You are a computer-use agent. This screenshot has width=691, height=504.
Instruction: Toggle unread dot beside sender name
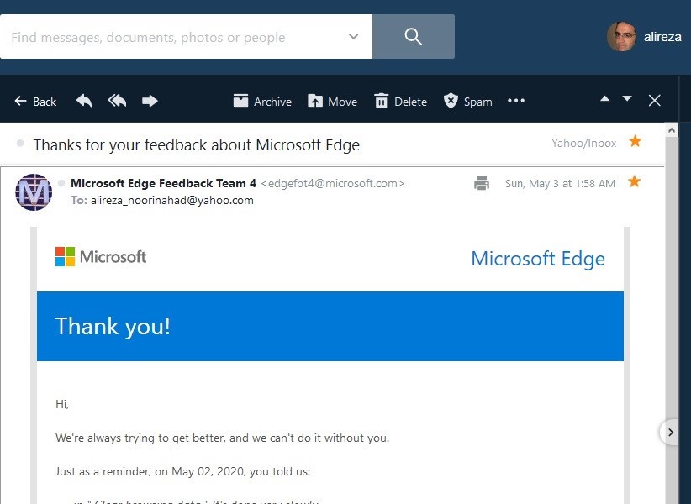[61, 183]
